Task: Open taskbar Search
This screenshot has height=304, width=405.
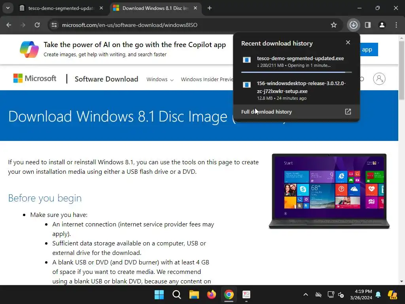Action: point(177,294)
